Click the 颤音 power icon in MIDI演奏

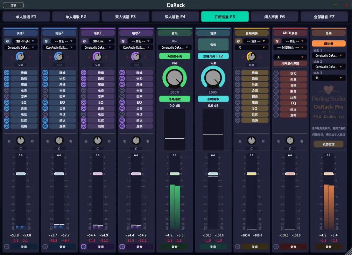[276, 91]
